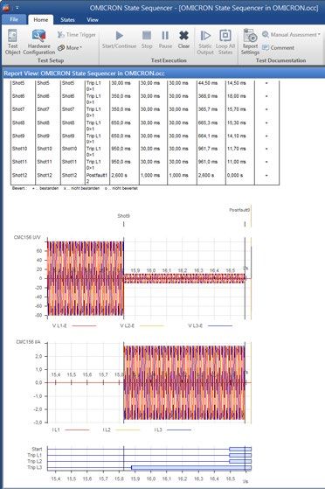Expand the More dropdown

pyautogui.click(x=70, y=48)
